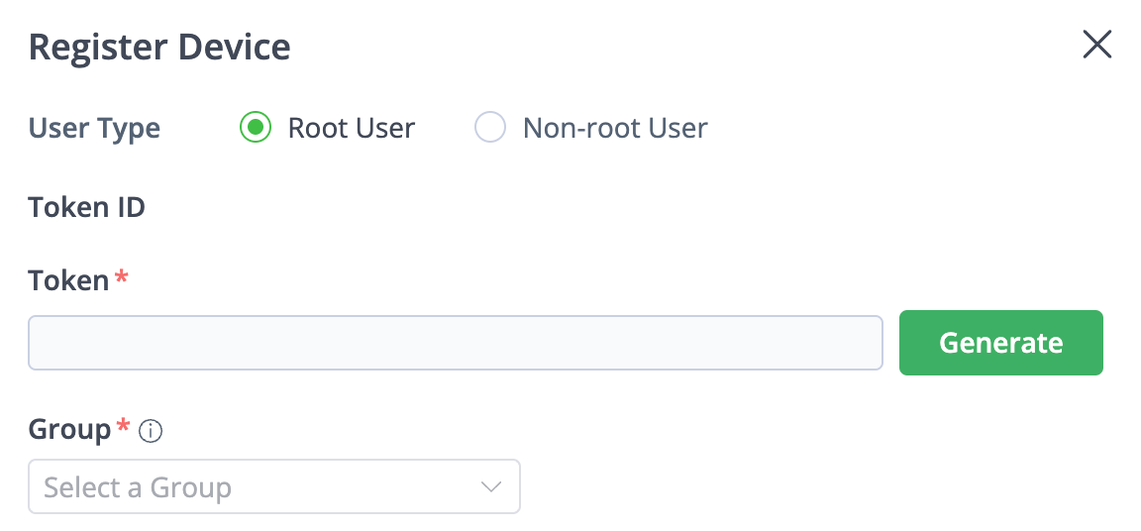Click the red asterisk next to Group
This screenshot has width=1141, height=531.
coord(124,427)
